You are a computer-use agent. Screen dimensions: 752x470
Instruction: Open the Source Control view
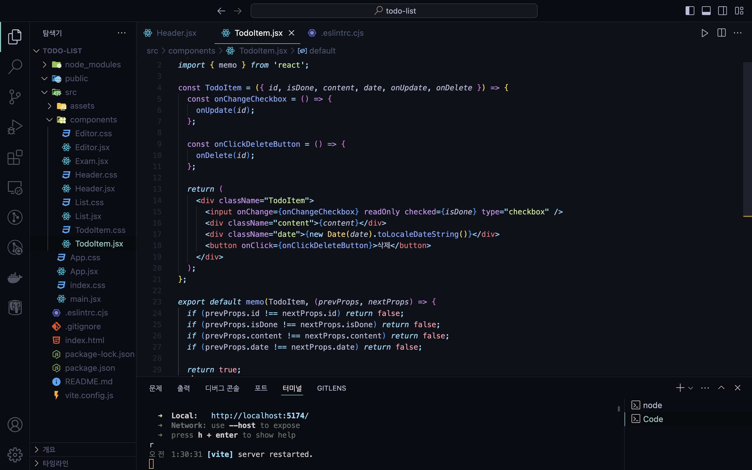tap(15, 97)
